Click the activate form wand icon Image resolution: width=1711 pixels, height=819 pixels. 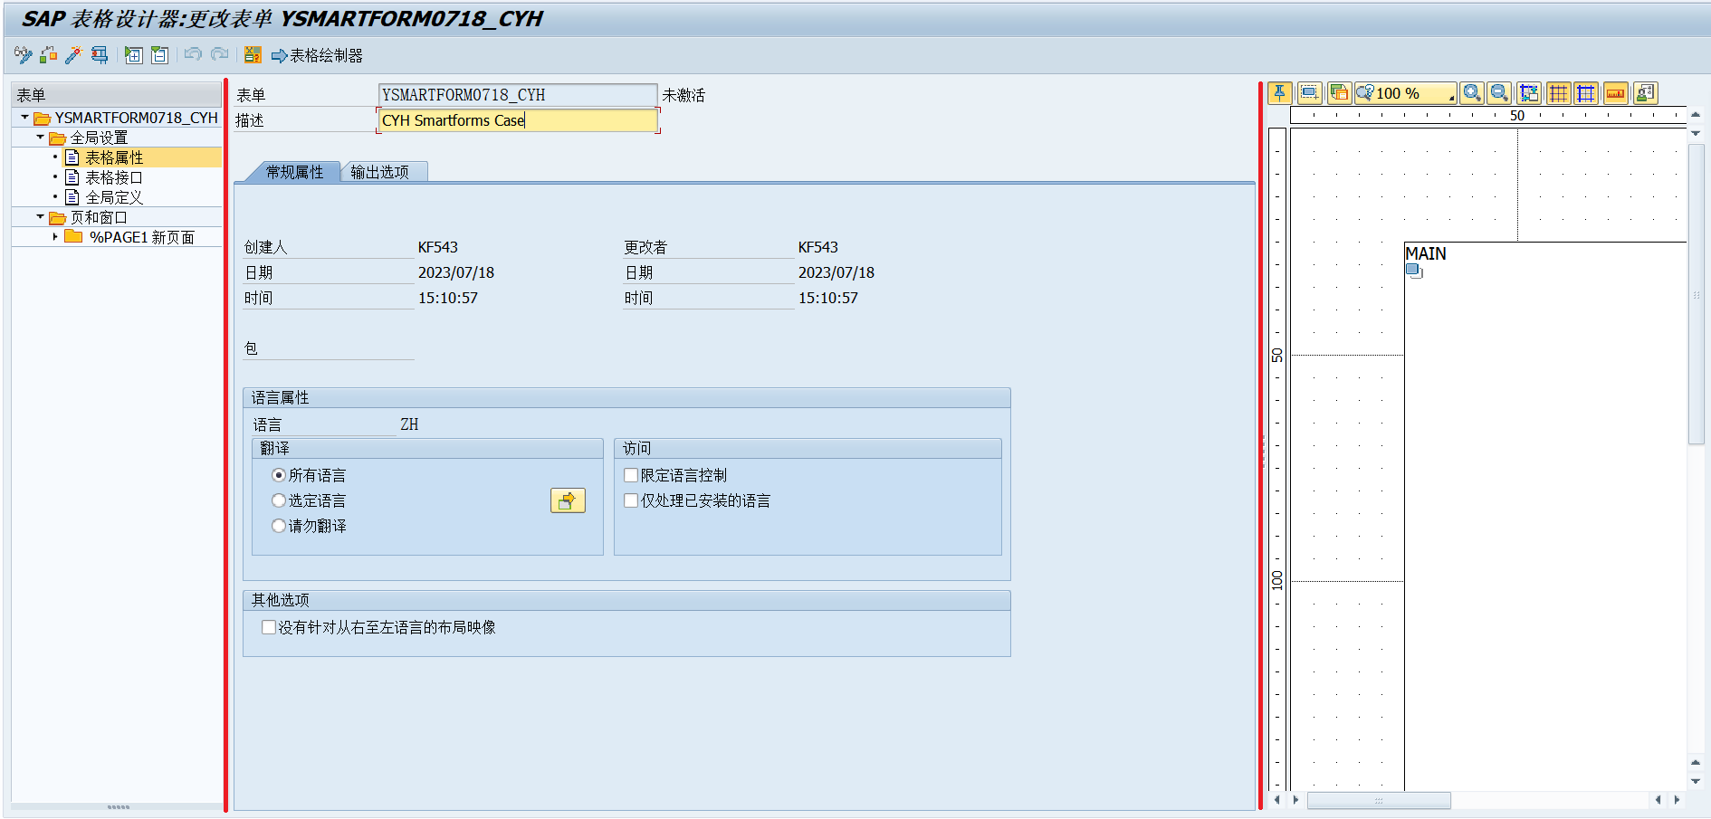pyautogui.click(x=73, y=55)
